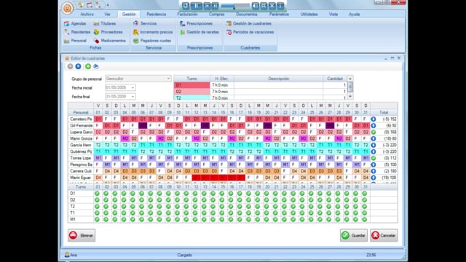Screen dimensions: 466x262
Task: Toggle D1 shift status for day 01
Action: coord(97,194)
